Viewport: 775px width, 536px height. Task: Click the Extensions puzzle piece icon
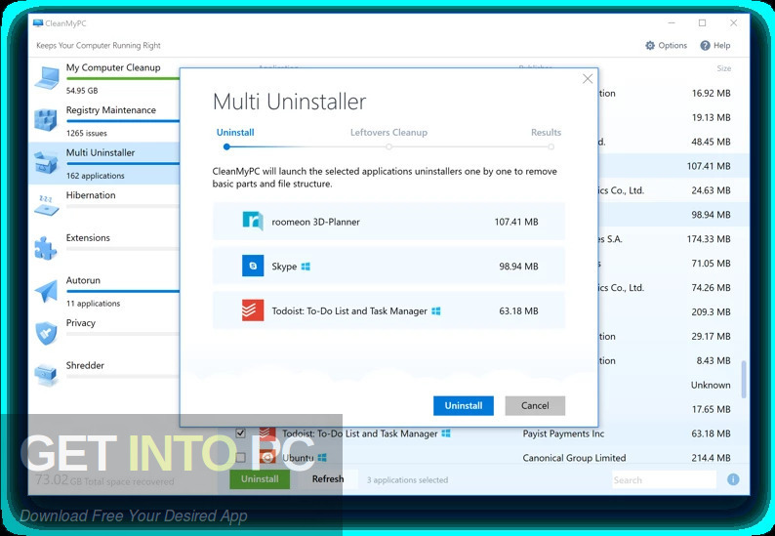pos(45,248)
